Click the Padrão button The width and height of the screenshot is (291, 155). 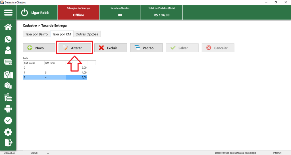click(146, 48)
